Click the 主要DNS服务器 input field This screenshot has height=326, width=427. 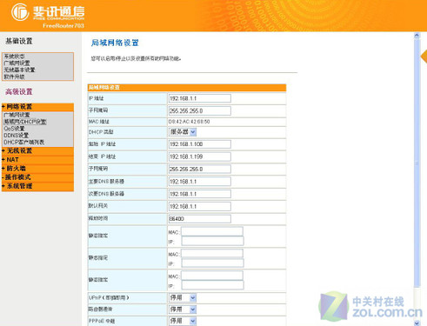coord(200,182)
